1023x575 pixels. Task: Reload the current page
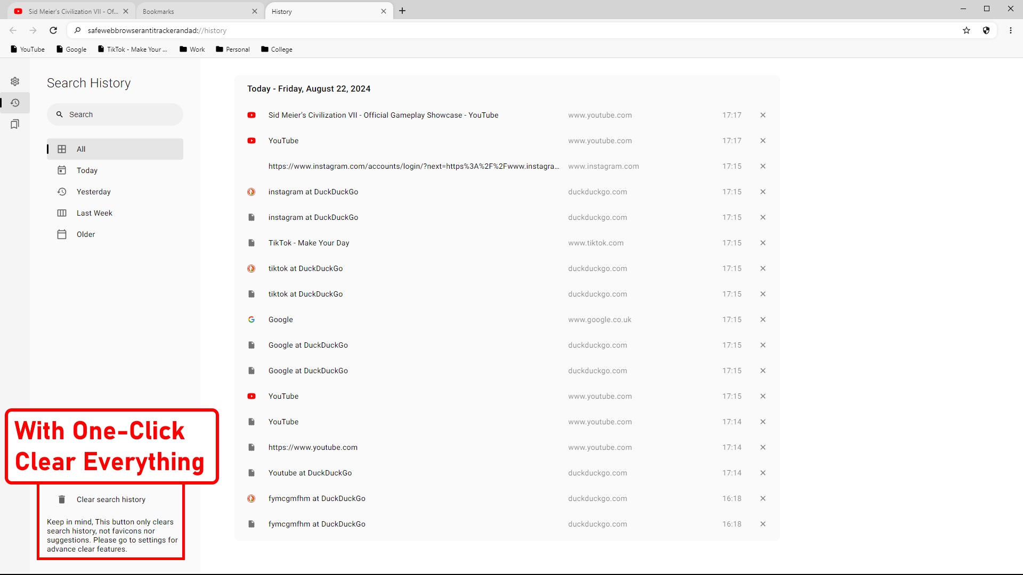(x=53, y=30)
